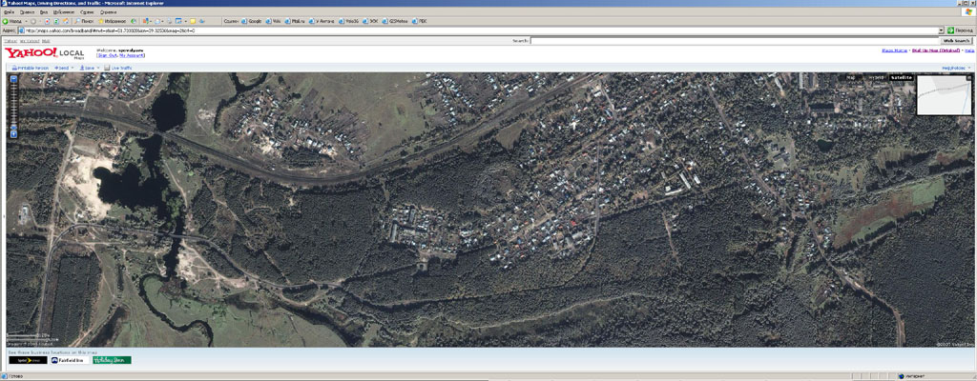
Task: Switch map view to Hybrid mode
Action: [x=875, y=76]
